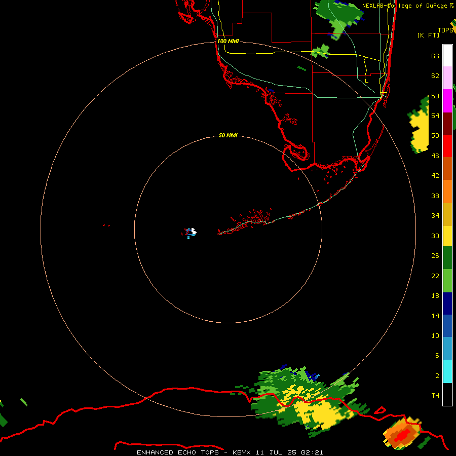Click the '38' legend value
This screenshot has height=456, width=456.
click(x=435, y=196)
